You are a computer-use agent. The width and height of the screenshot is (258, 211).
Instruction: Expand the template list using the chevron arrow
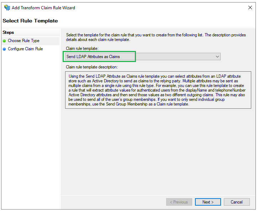click(217, 57)
